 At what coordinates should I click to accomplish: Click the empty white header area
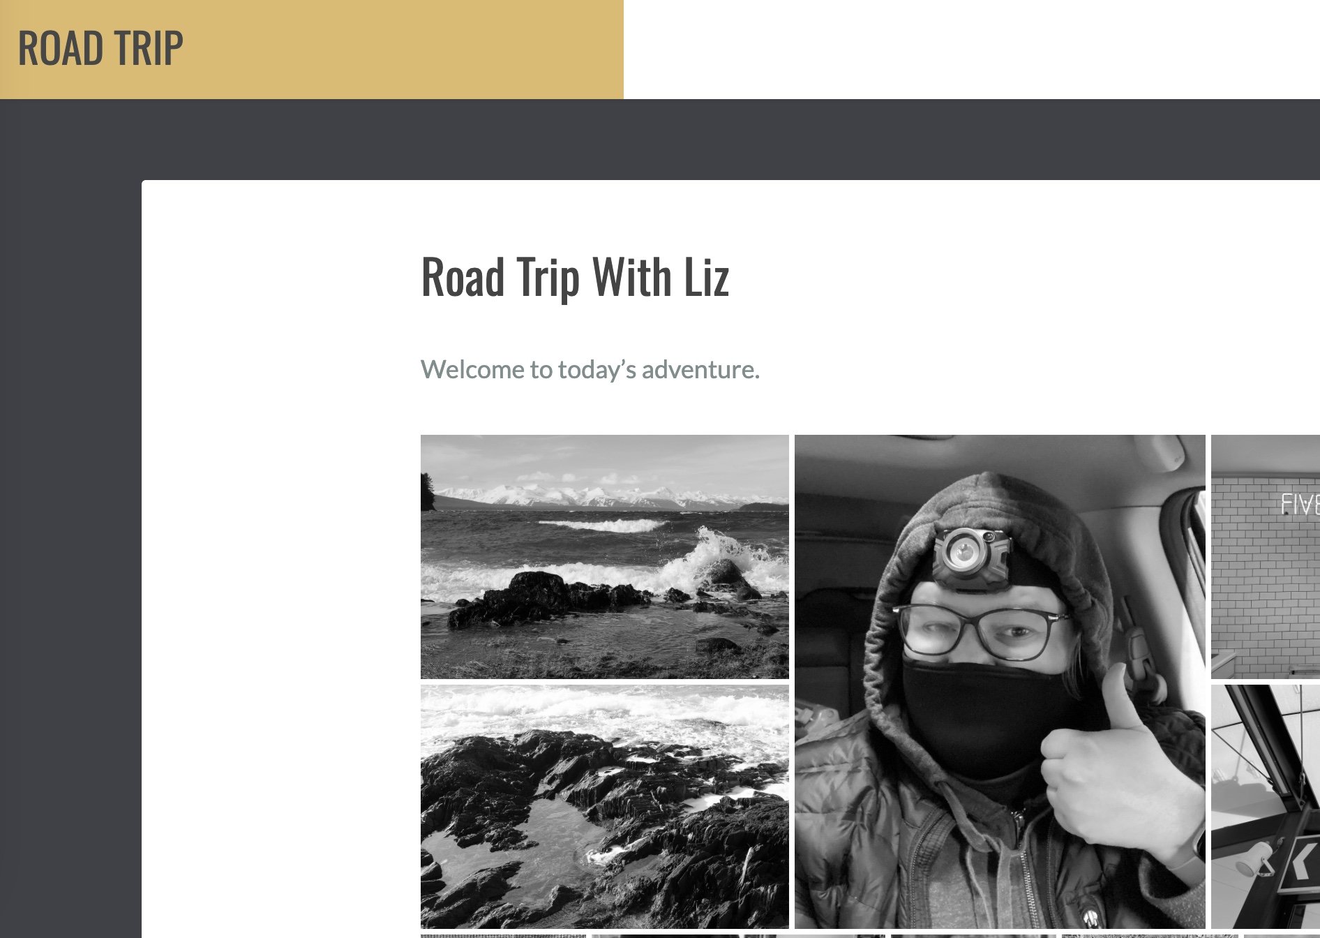[x=971, y=49]
